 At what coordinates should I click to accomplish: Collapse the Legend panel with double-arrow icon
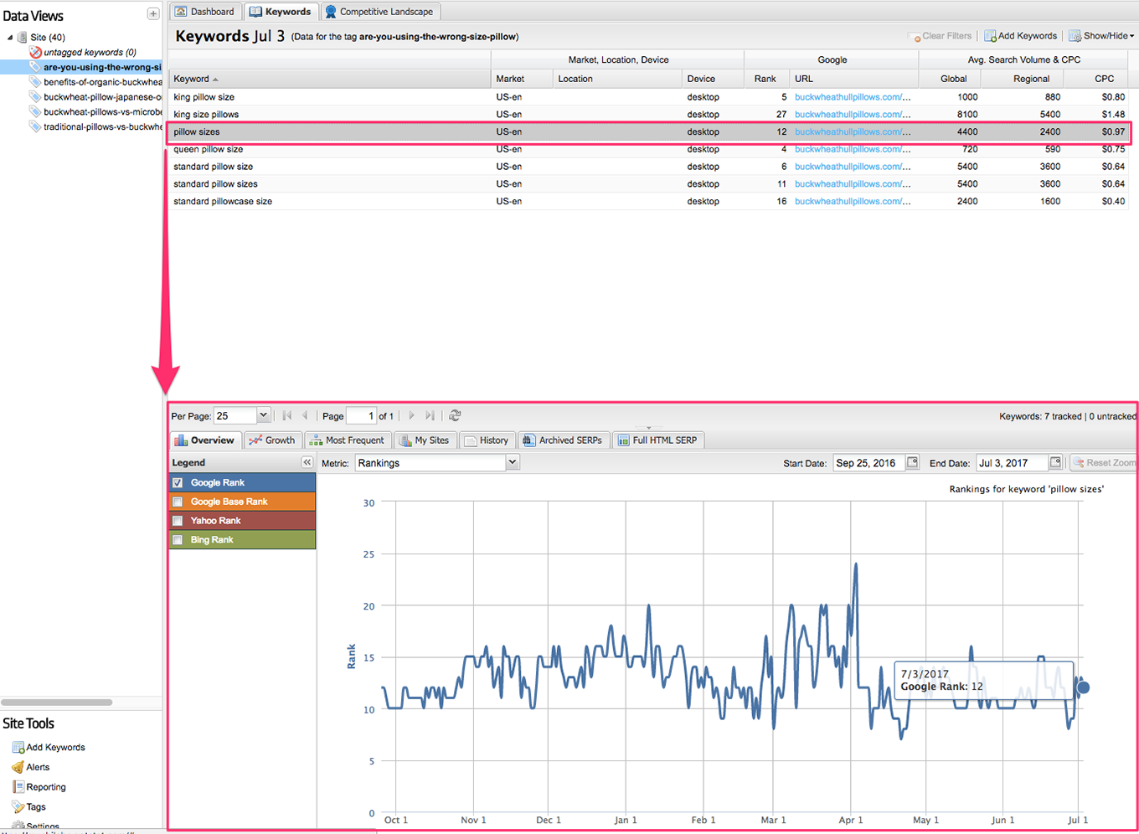(307, 462)
